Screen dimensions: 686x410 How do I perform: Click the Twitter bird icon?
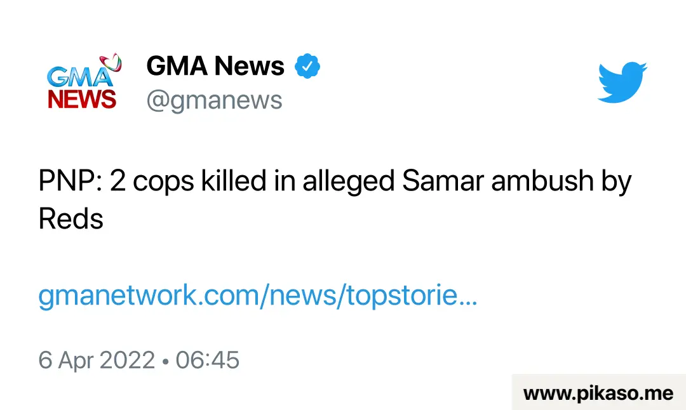pos(622,82)
